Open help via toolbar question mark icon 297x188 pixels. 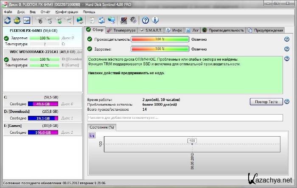(145, 20)
